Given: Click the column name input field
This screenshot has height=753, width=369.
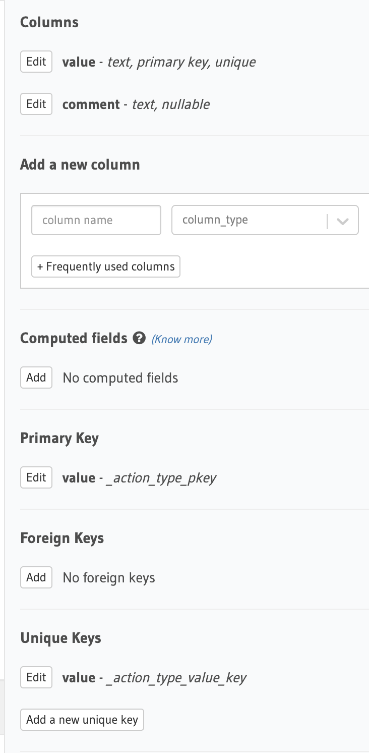Looking at the screenshot, I should point(96,220).
